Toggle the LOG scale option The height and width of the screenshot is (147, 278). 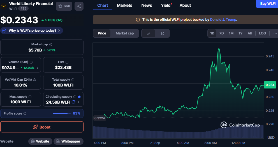[262, 33]
